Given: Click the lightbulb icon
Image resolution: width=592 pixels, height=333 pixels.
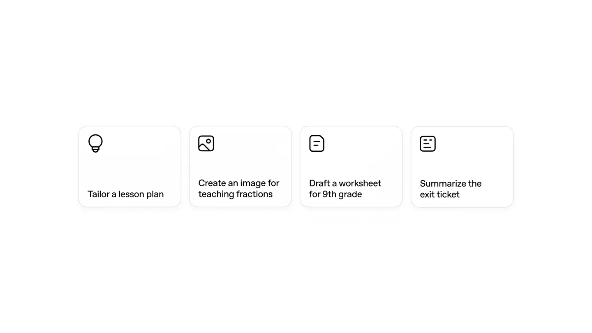Looking at the screenshot, I should pyautogui.click(x=95, y=143).
